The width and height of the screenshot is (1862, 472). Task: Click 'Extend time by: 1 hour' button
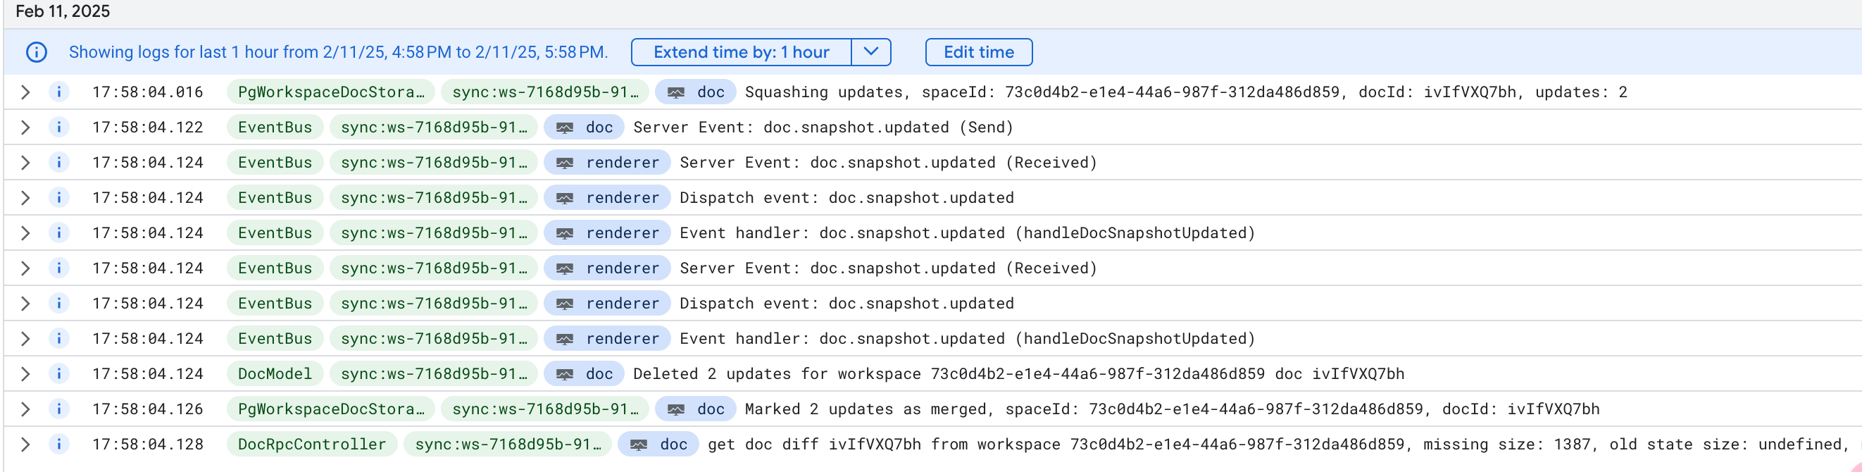741,52
